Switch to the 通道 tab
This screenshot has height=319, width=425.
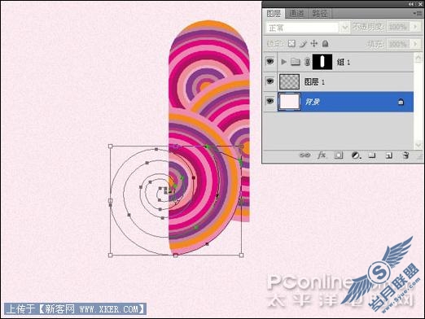coord(296,13)
